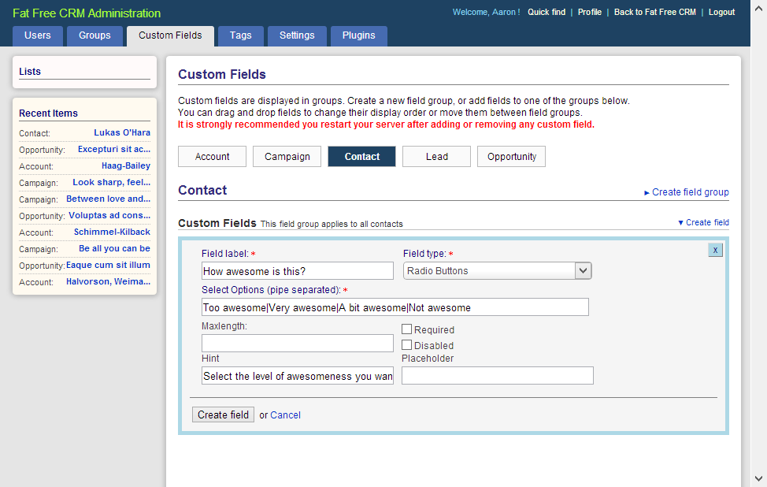This screenshot has width=767, height=487.
Task: Select the Opportunity field group button
Action: point(511,157)
